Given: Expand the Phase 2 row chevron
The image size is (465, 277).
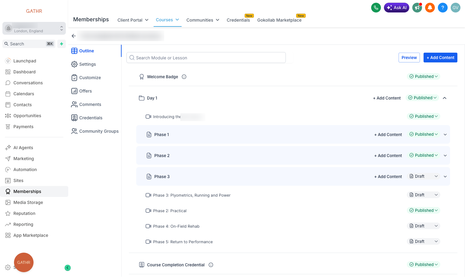Looking at the screenshot, I should (x=445, y=156).
